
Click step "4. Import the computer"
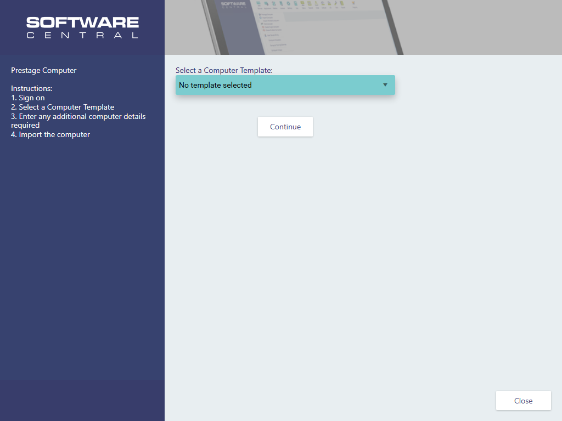pos(50,134)
